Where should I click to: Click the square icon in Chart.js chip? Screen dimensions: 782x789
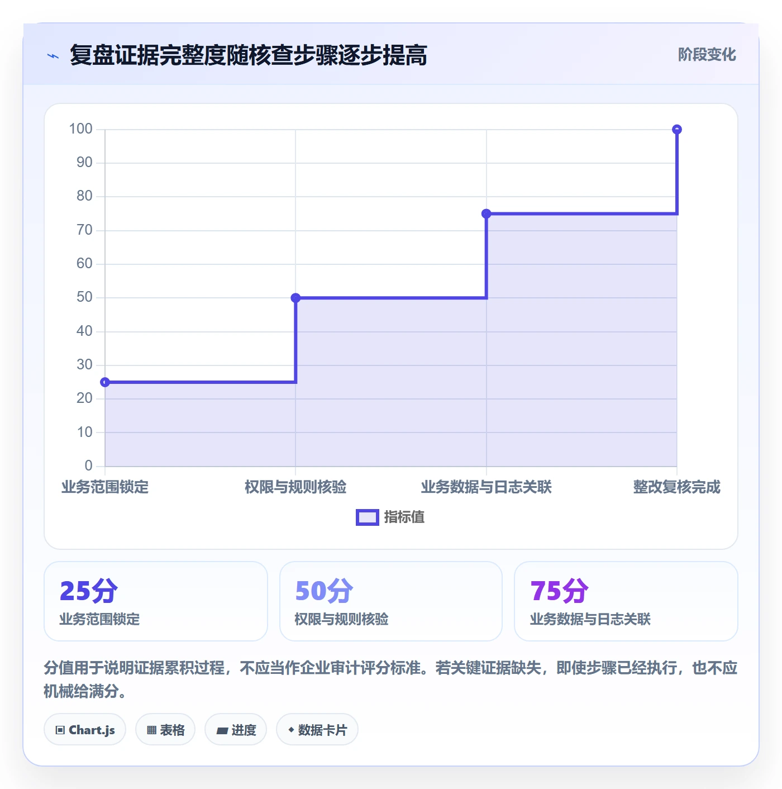(60, 730)
